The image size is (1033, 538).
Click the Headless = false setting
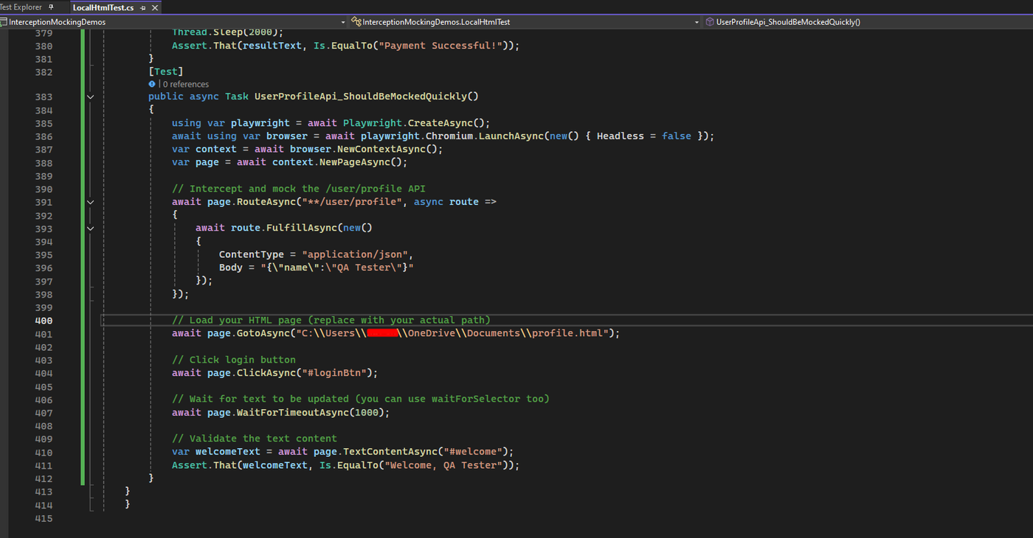click(x=644, y=136)
